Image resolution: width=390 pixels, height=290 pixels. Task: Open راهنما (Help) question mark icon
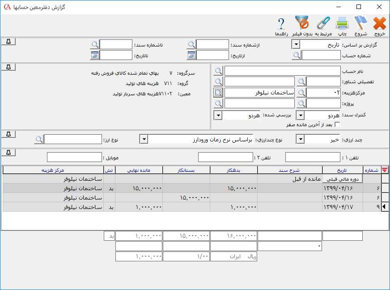pyautogui.click(x=281, y=23)
